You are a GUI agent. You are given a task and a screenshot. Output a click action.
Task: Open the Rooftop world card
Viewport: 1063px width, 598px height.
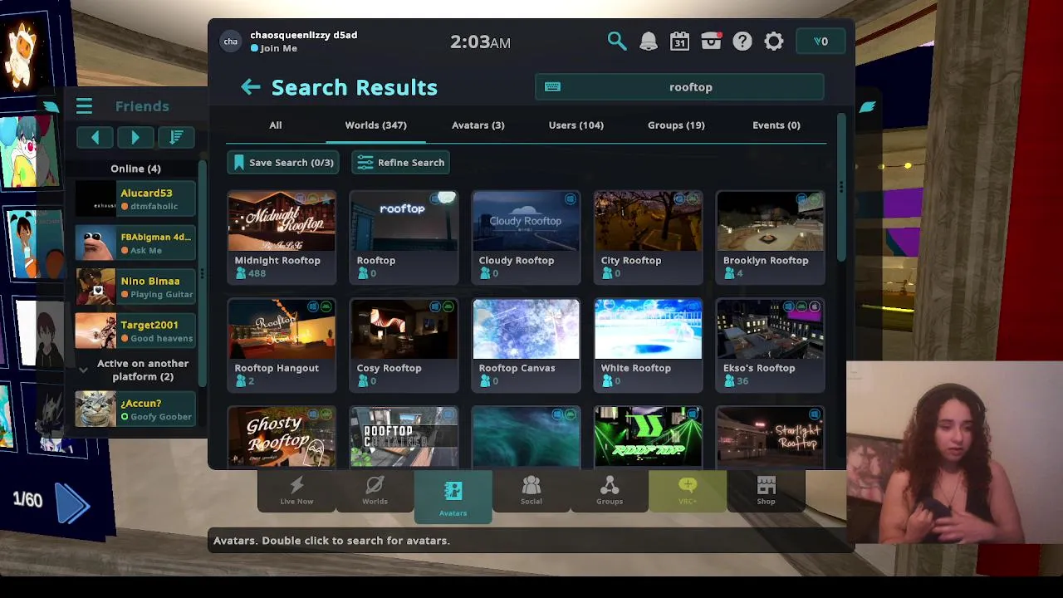[404, 238]
